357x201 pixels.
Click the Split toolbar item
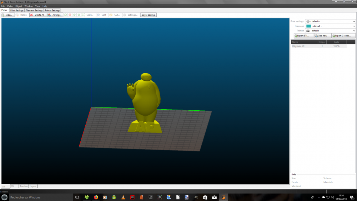tap(101, 15)
